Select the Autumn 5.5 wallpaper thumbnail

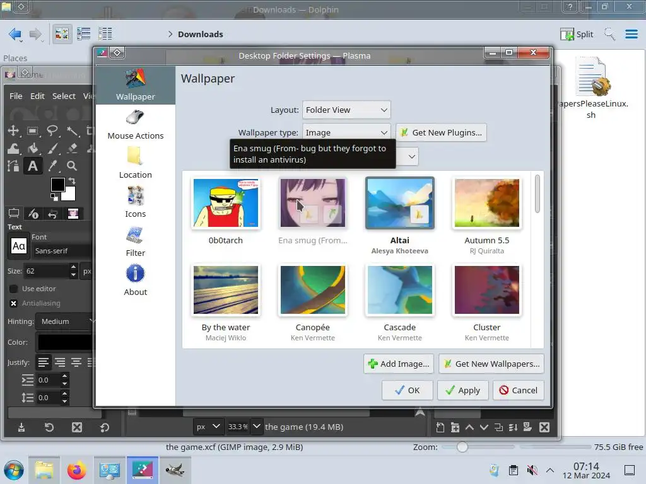[x=486, y=203]
